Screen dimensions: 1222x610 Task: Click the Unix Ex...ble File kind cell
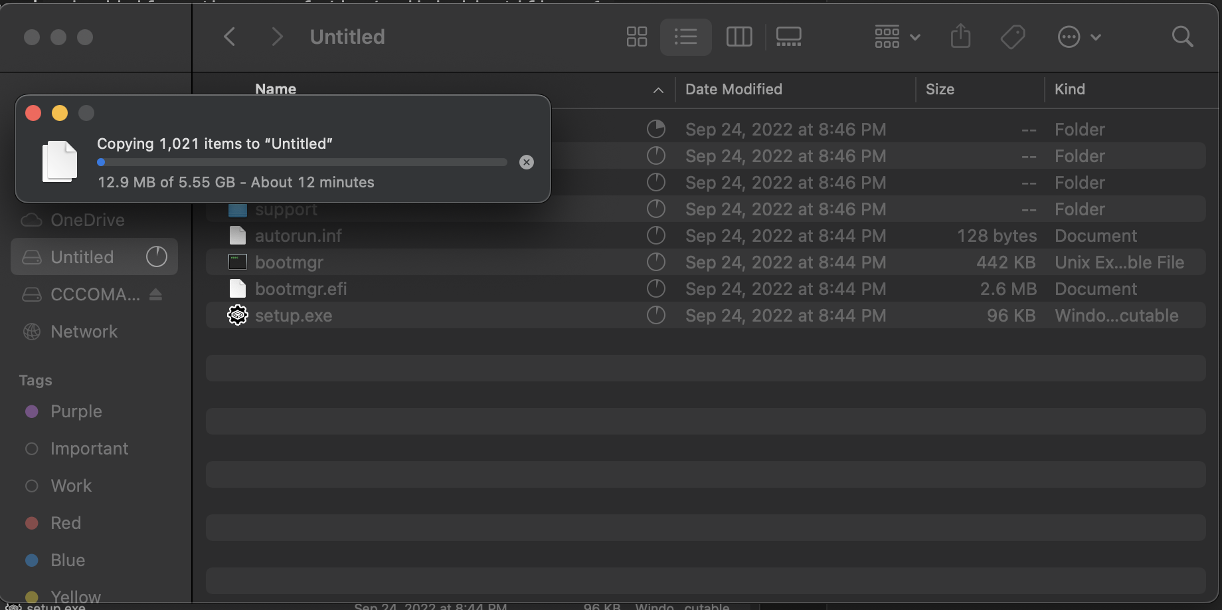click(1119, 262)
